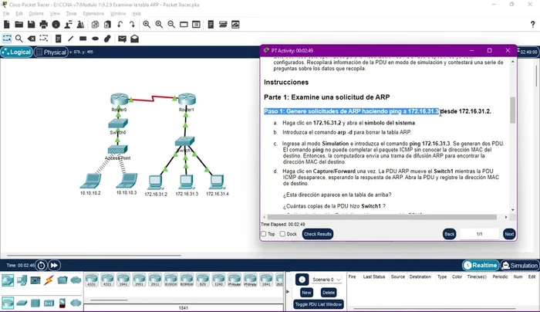Screen dimensions: 540x312
Task: Switch to Simulation mode
Action: [520, 265]
